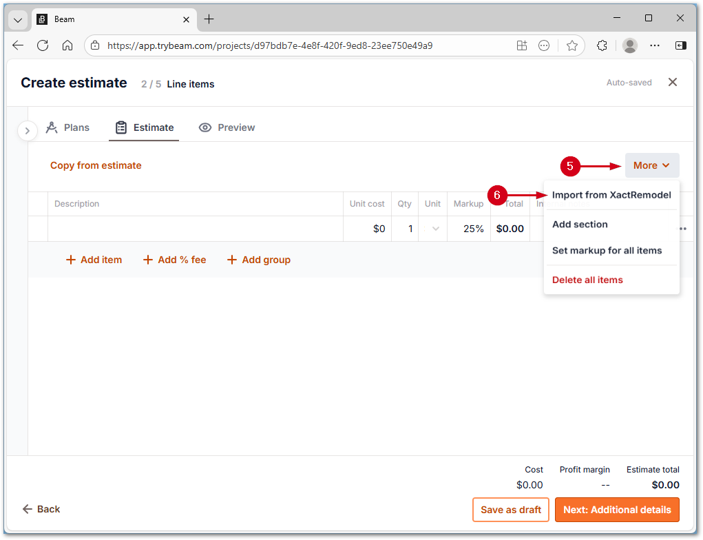The height and width of the screenshot is (540, 703).
Task: Select Add section menu option
Action: click(x=580, y=225)
